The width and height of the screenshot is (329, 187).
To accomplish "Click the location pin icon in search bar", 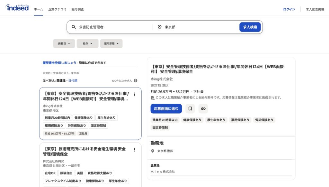I will (160, 27).
